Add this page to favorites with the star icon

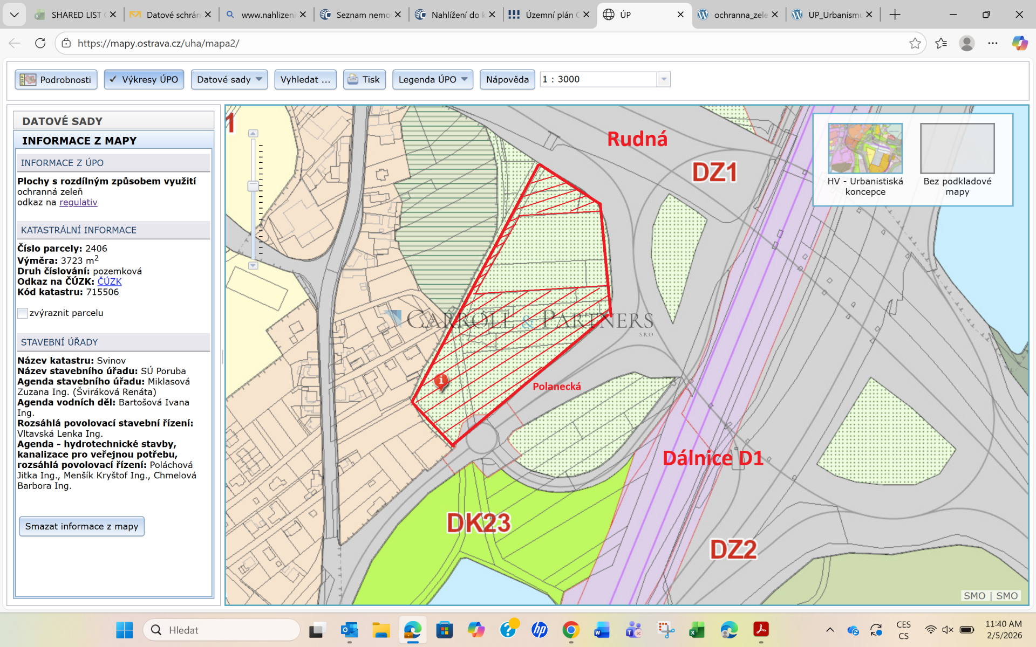pos(915,43)
